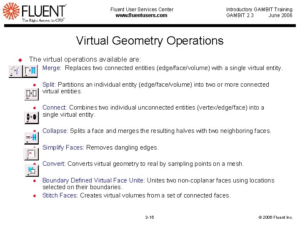The height and width of the screenshot is (225, 300).
Task: Click the Merge faces icon beside Merge
Action: [x=30, y=71]
